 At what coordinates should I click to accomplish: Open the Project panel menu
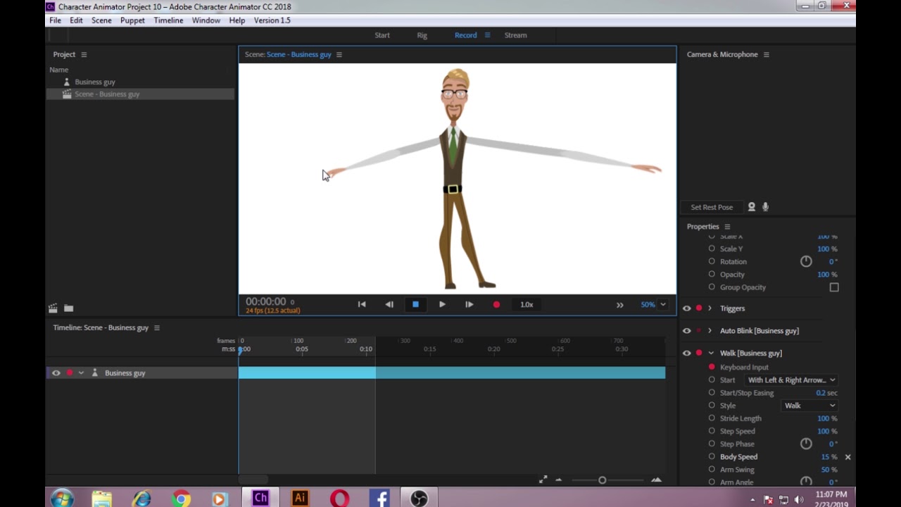click(84, 55)
